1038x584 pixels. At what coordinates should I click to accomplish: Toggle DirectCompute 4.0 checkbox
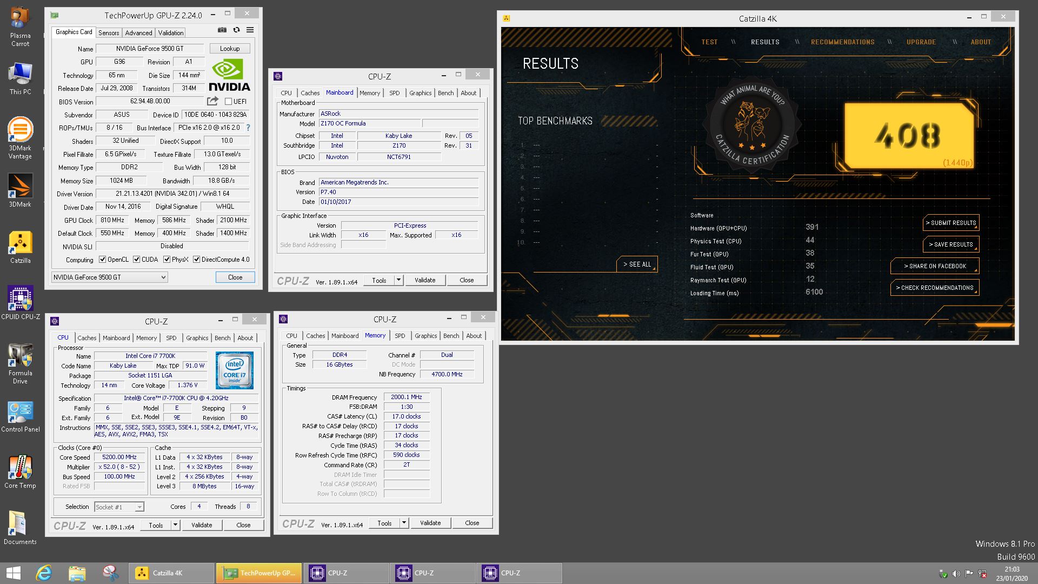coord(196,260)
